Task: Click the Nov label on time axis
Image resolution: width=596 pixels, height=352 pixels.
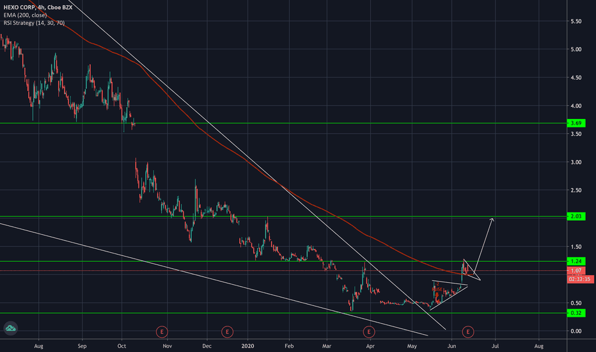Action: point(168,346)
